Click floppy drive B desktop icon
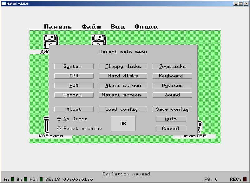 click(99, 40)
